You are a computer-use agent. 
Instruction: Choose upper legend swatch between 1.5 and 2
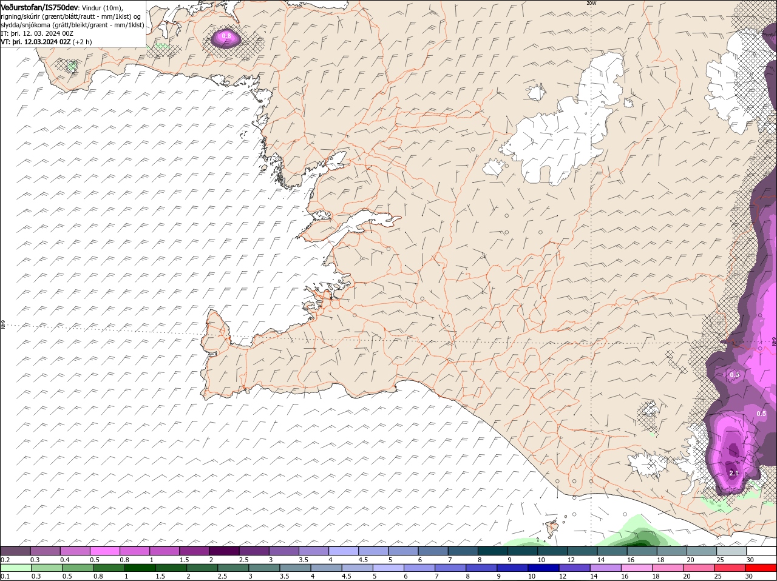tap(194, 551)
